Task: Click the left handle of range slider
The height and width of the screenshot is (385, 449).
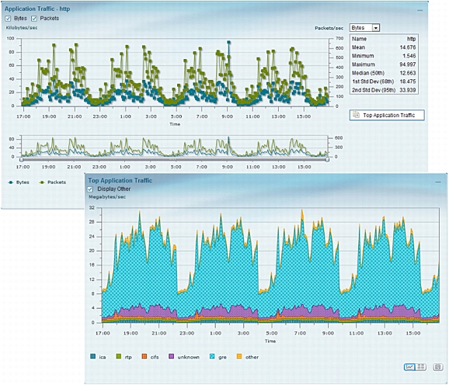Action: [x=22, y=160]
